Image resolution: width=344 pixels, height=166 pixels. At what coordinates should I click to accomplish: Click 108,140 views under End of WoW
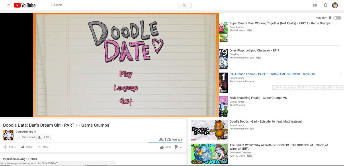coord(237,156)
